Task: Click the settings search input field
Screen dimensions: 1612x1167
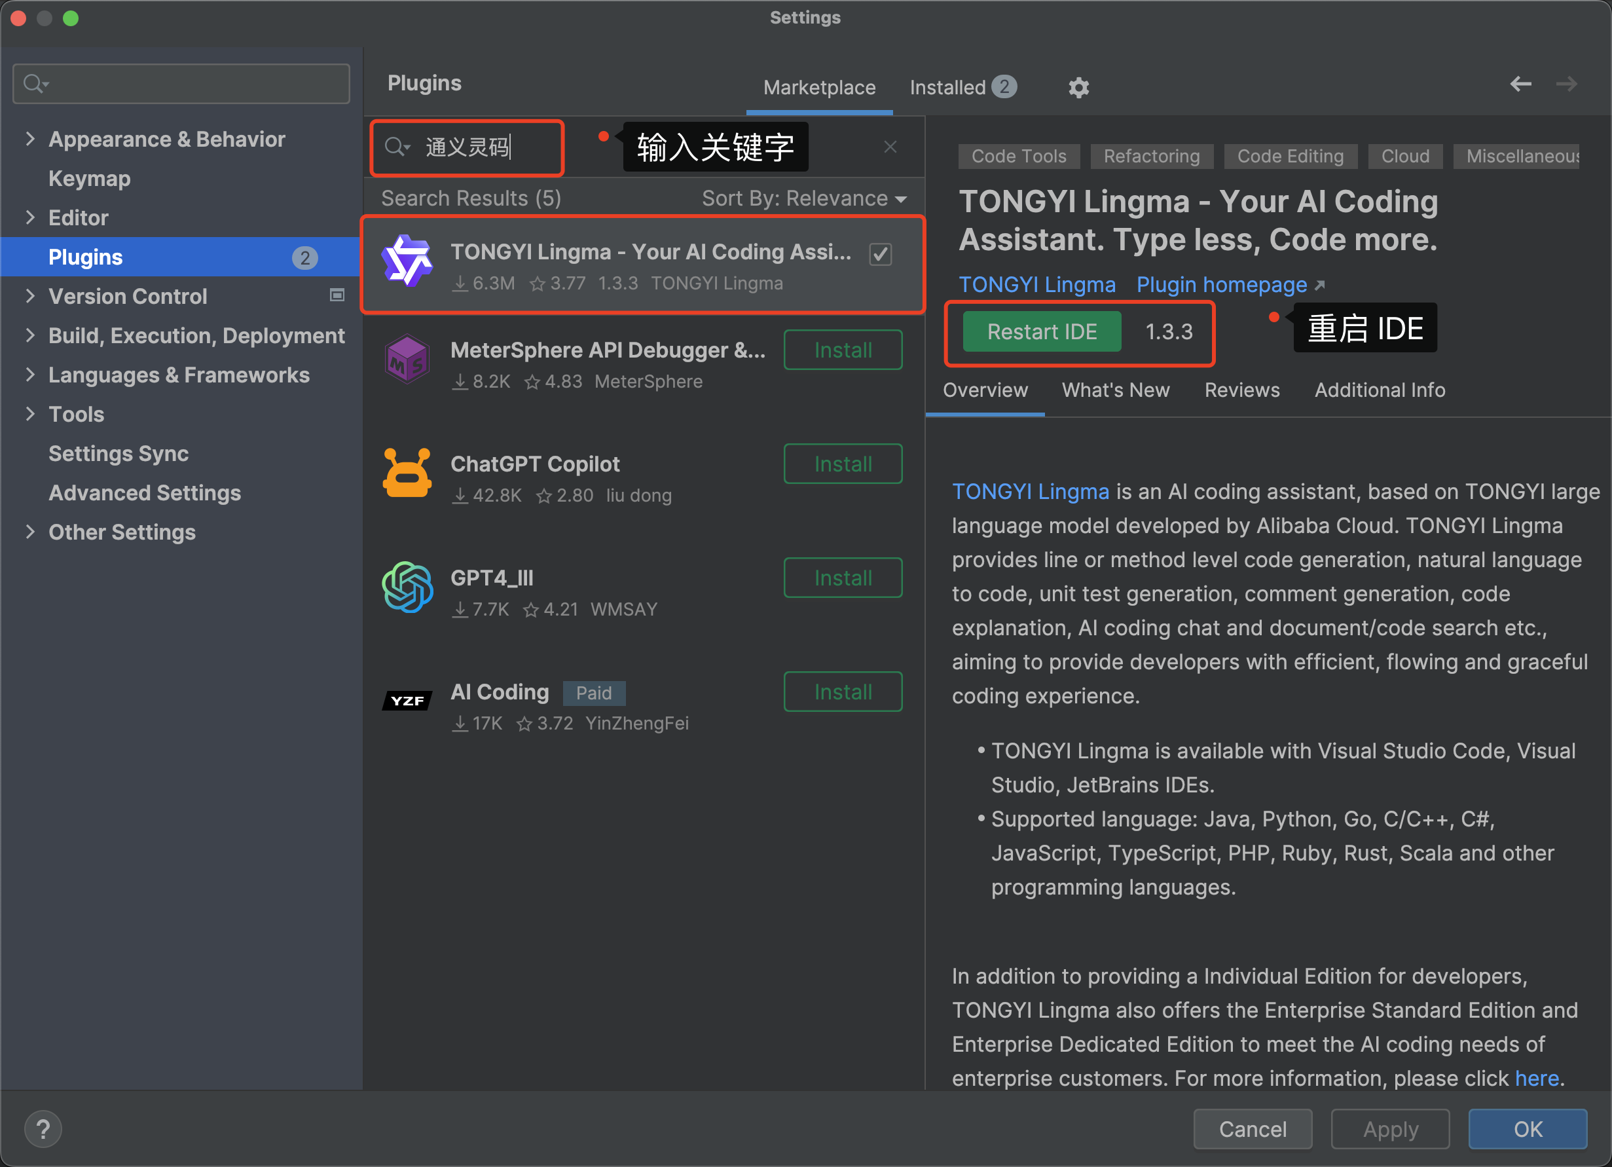Action: pyautogui.click(x=181, y=84)
